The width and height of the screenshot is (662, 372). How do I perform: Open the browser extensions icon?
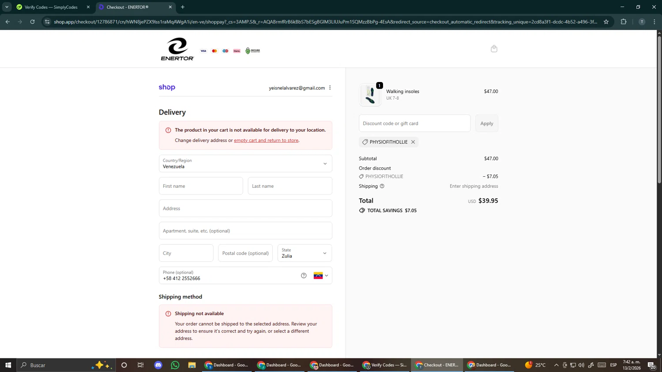[624, 22]
